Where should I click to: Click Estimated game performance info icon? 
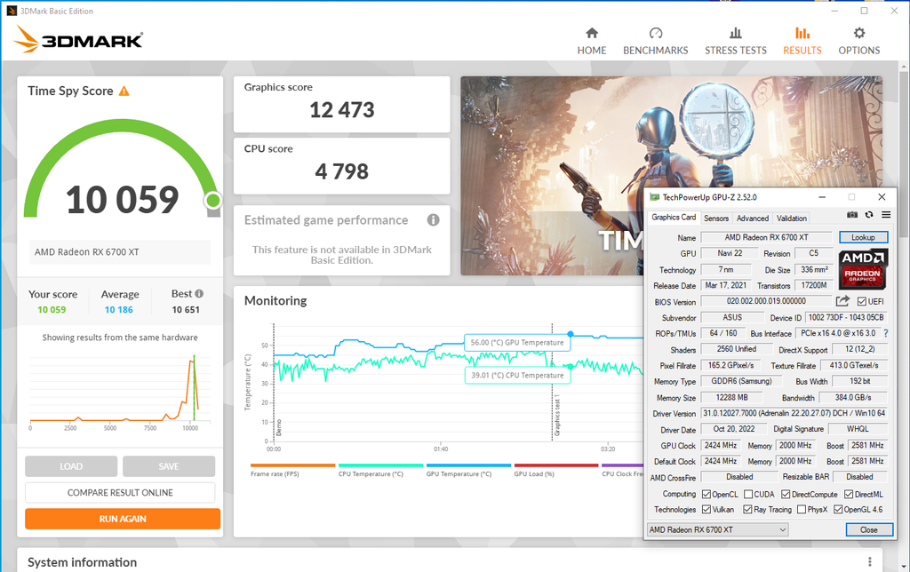(x=433, y=220)
